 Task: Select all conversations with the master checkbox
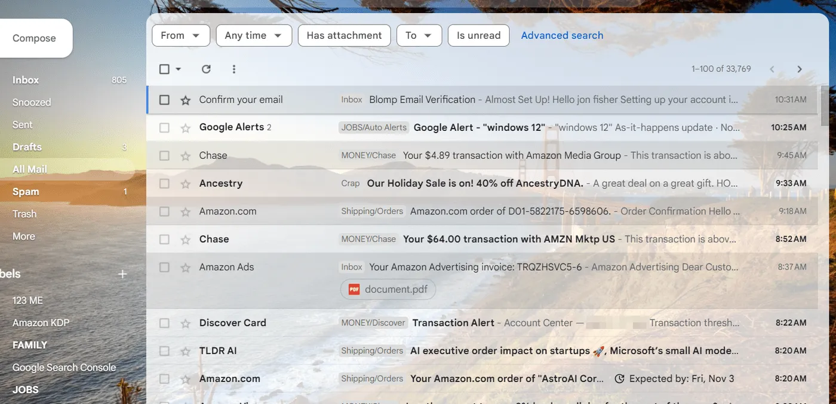click(164, 69)
